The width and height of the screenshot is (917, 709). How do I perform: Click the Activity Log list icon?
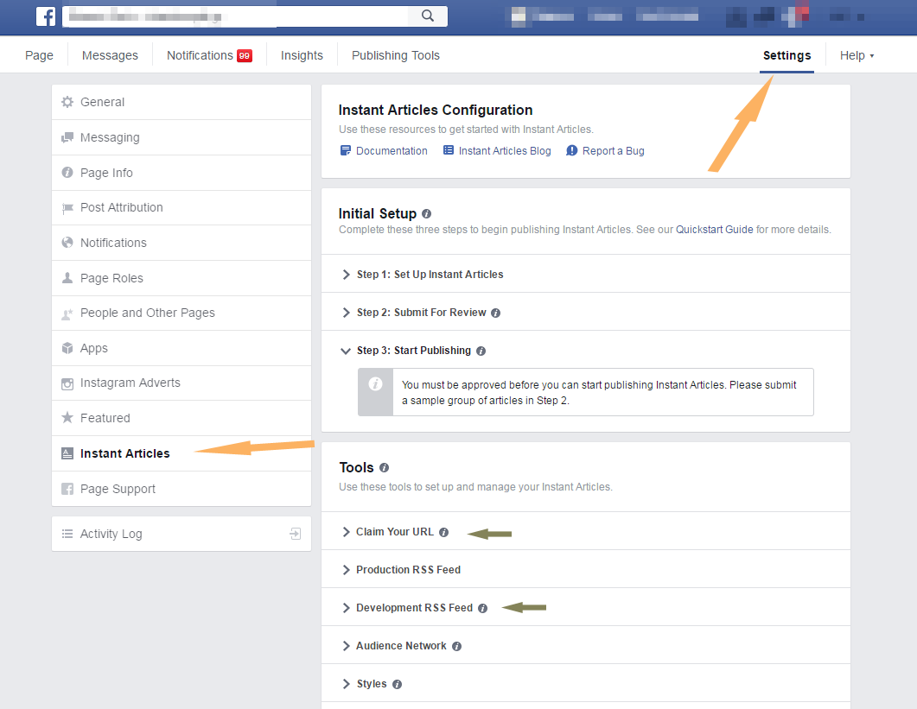point(67,534)
